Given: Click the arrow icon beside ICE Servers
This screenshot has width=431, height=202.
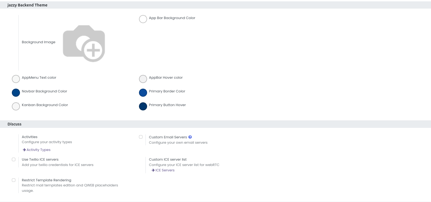Looking at the screenshot, I should coord(153,170).
